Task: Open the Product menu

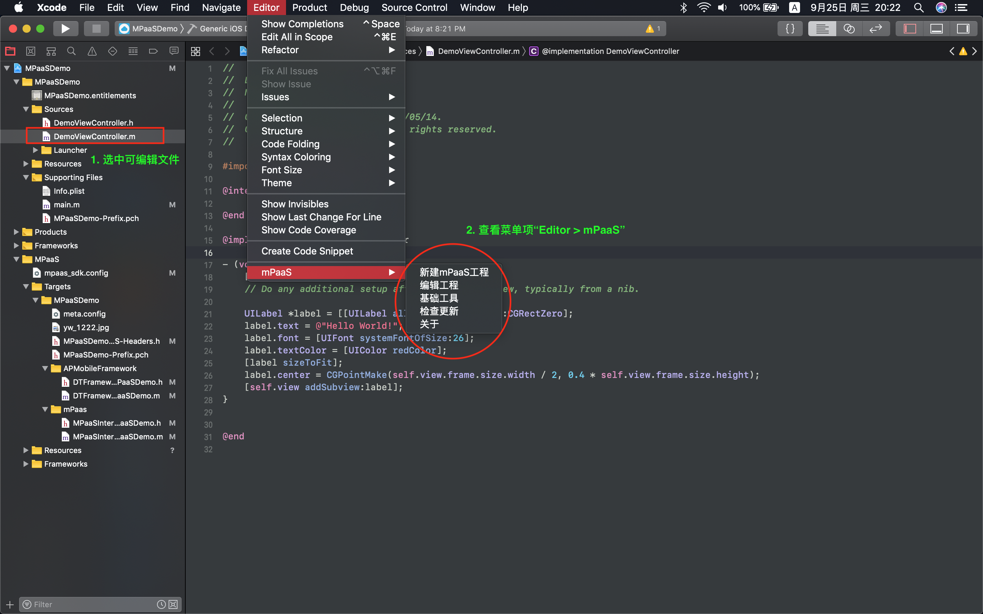Action: pyautogui.click(x=310, y=7)
